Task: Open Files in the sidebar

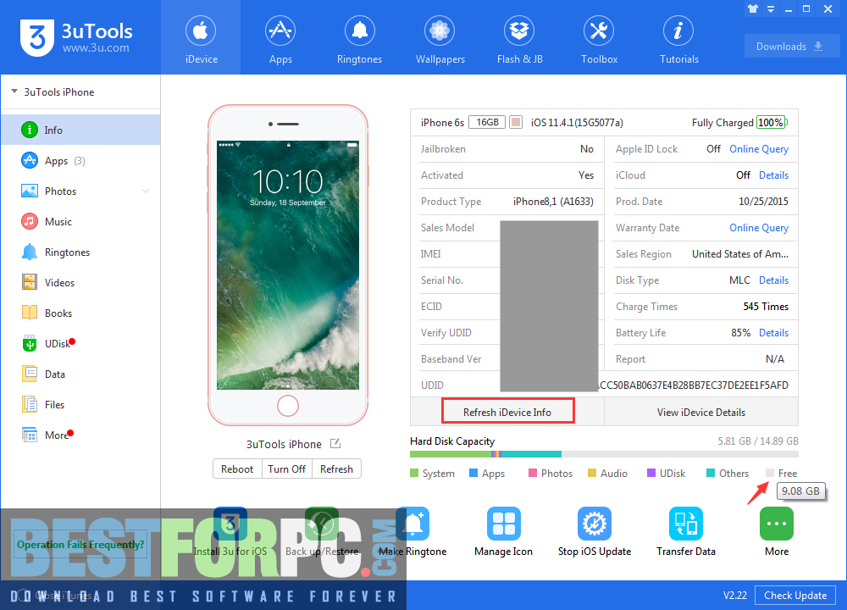Action: click(80, 405)
